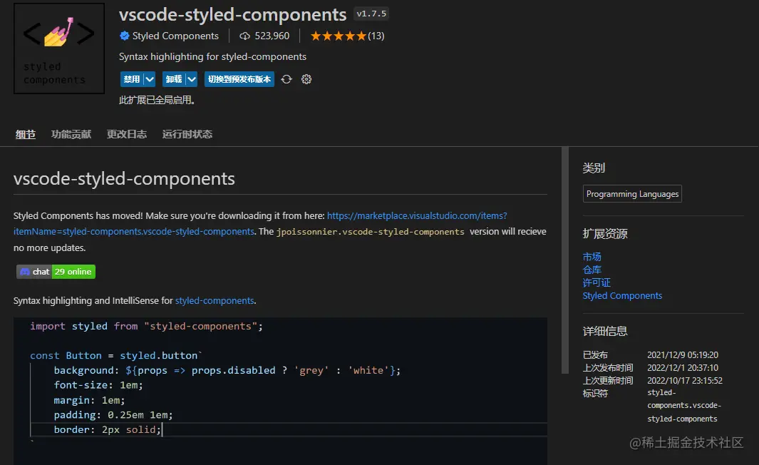
Task: Click the details pane vertical scrollbar
Action: pos(565,260)
